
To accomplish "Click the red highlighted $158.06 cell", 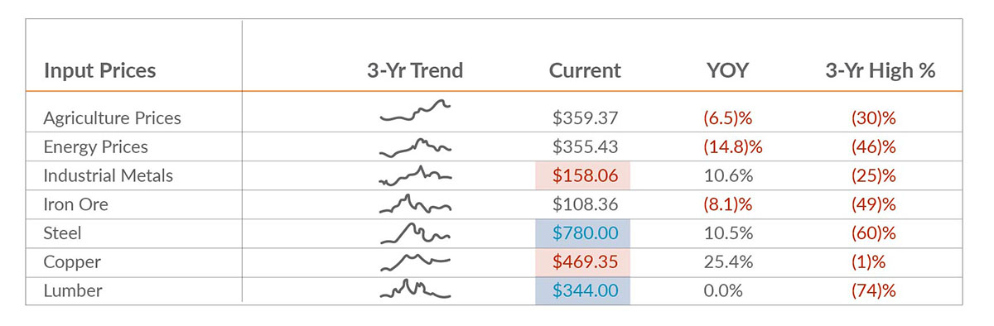I will pos(583,175).
